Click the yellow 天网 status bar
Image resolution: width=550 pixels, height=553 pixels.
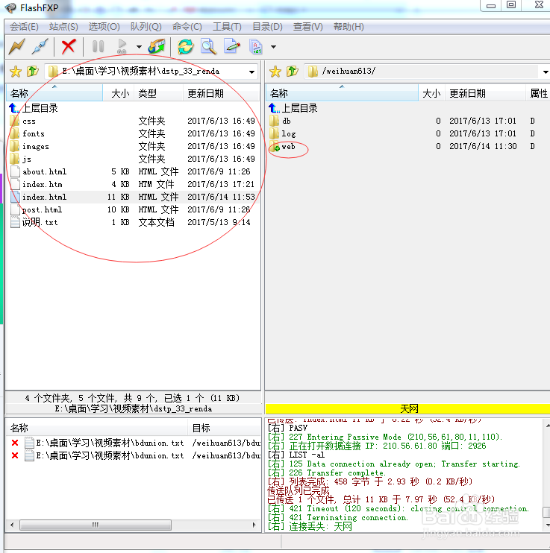coord(407,408)
